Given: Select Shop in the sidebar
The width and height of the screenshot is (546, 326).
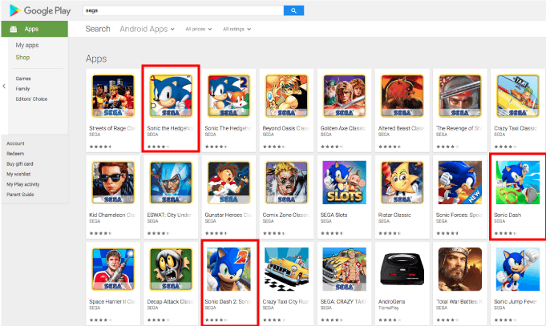Looking at the screenshot, I should tap(22, 58).
